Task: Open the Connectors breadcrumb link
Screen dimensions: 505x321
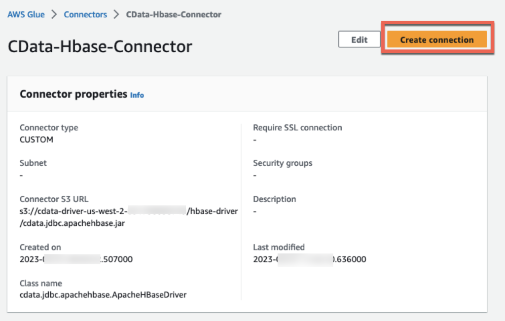Action: point(85,14)
